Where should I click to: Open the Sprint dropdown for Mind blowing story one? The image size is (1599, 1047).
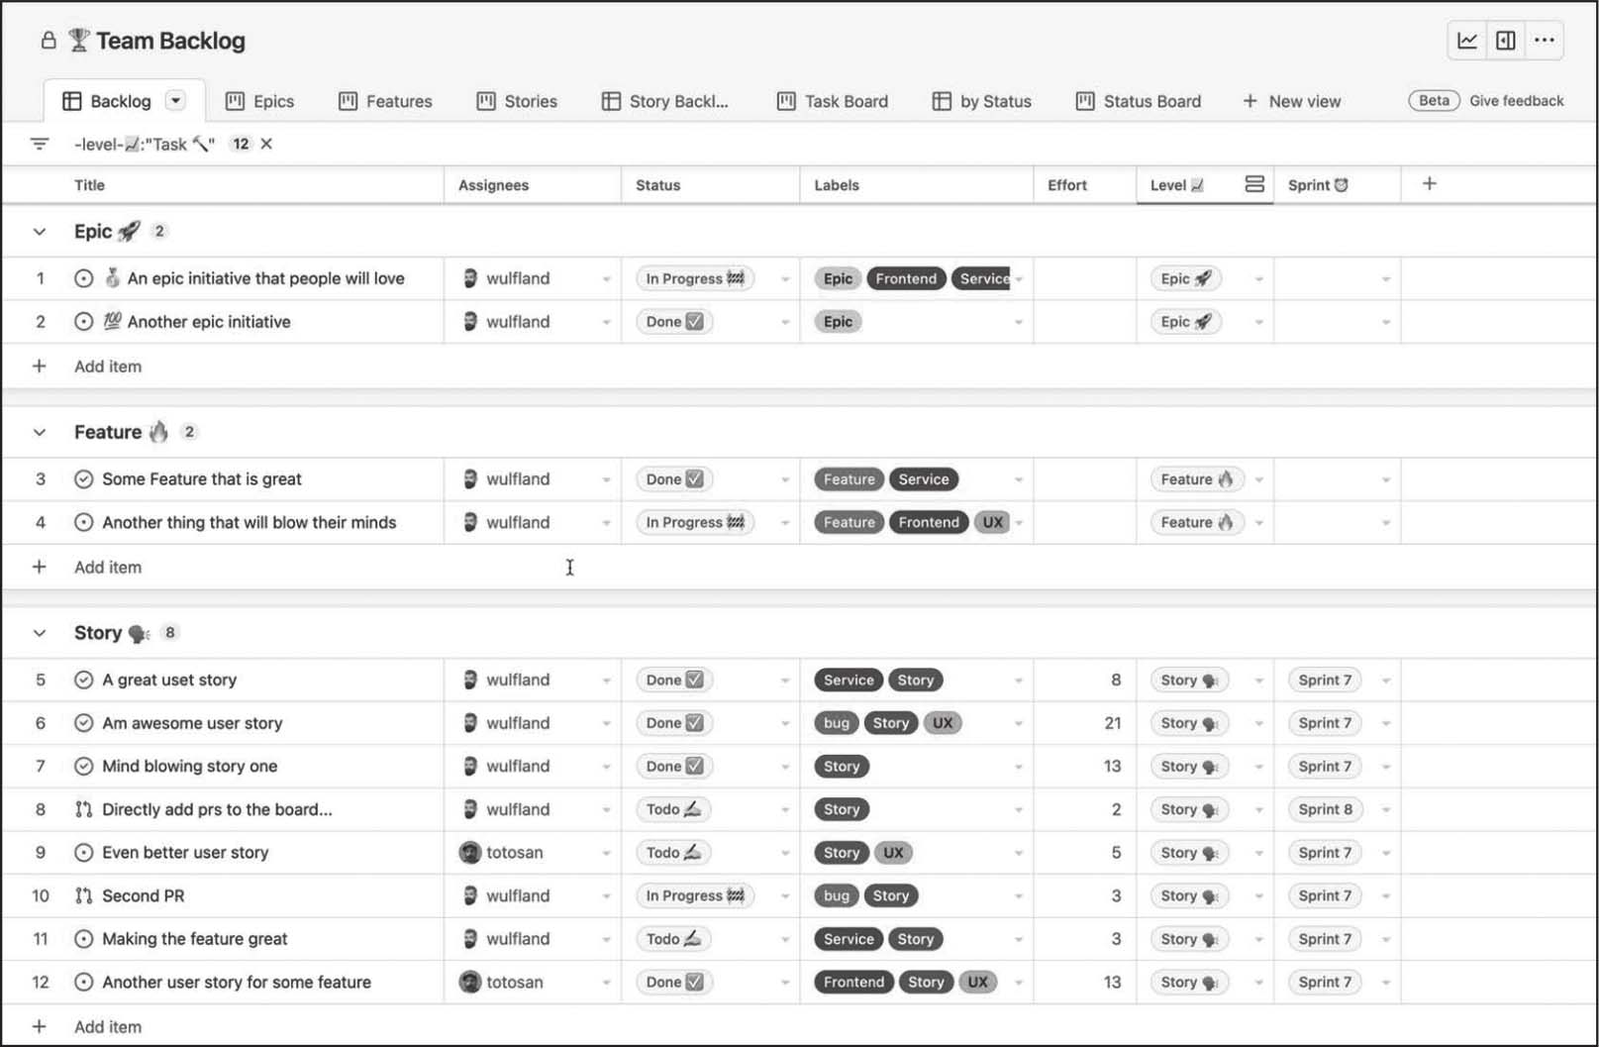coord(1385,767)
